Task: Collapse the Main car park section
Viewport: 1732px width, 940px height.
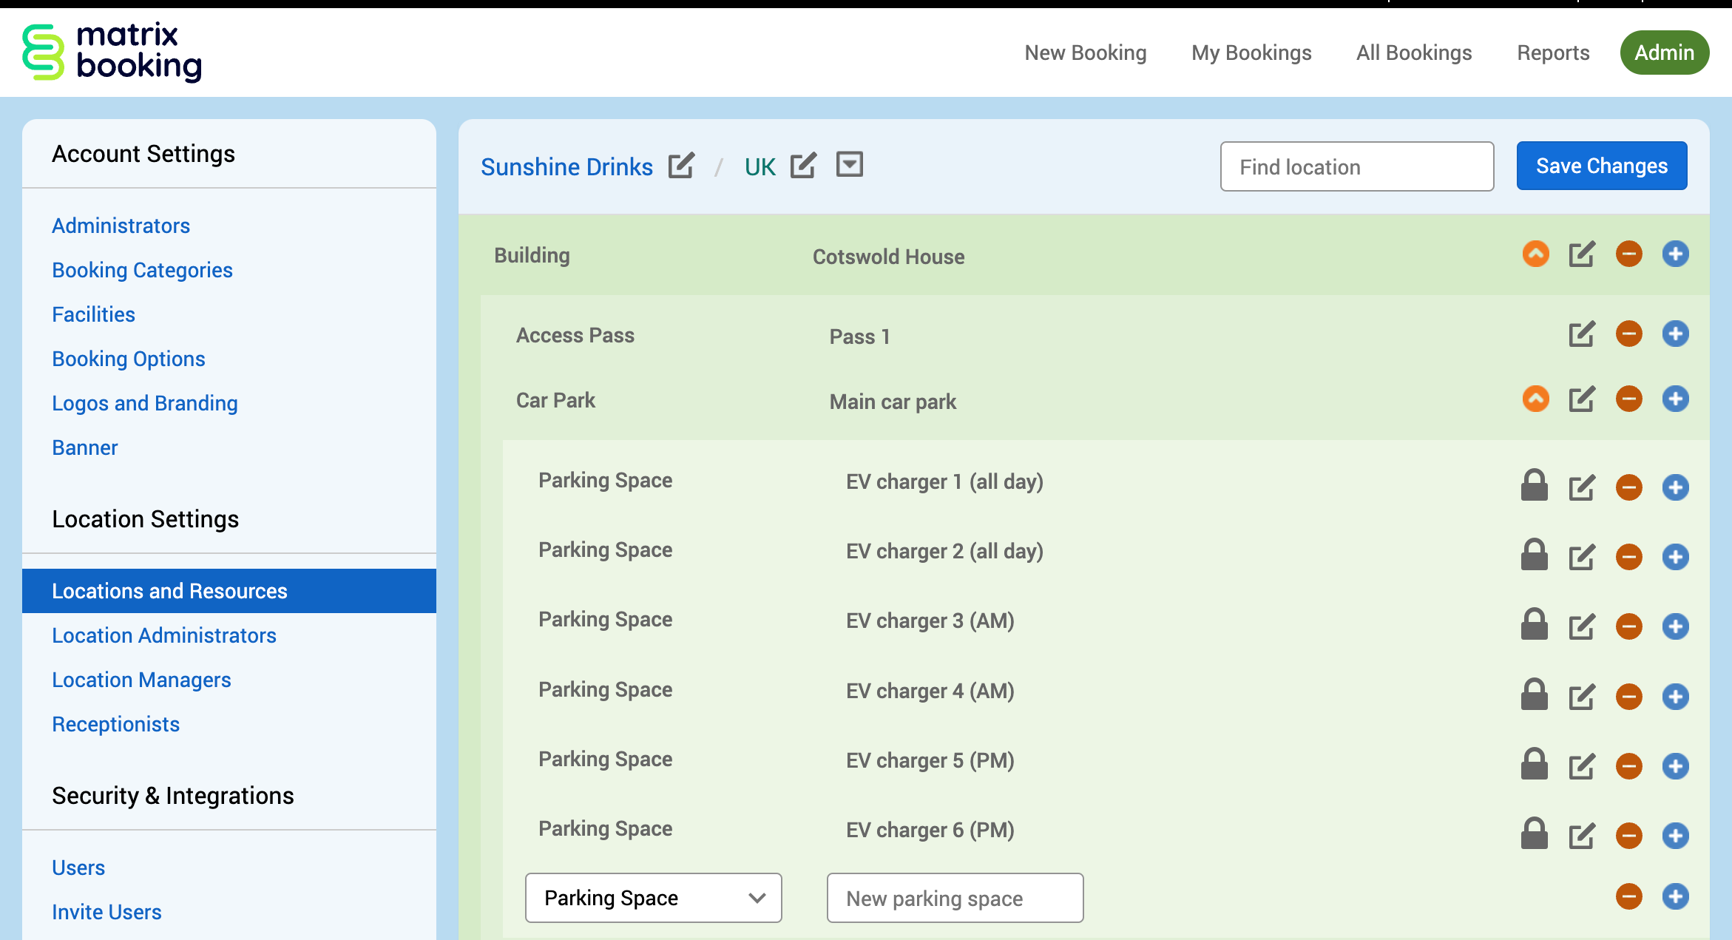Action: click(x=1535, y=399)
